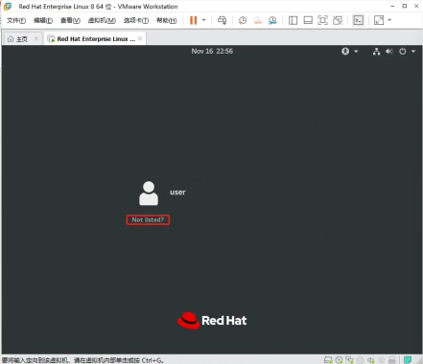
Task: Close the 主页 tab
Action: 36,38
